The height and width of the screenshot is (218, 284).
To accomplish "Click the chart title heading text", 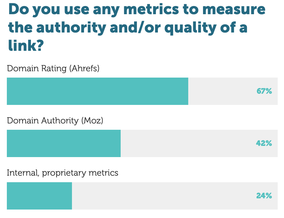I will coord(137,27).
